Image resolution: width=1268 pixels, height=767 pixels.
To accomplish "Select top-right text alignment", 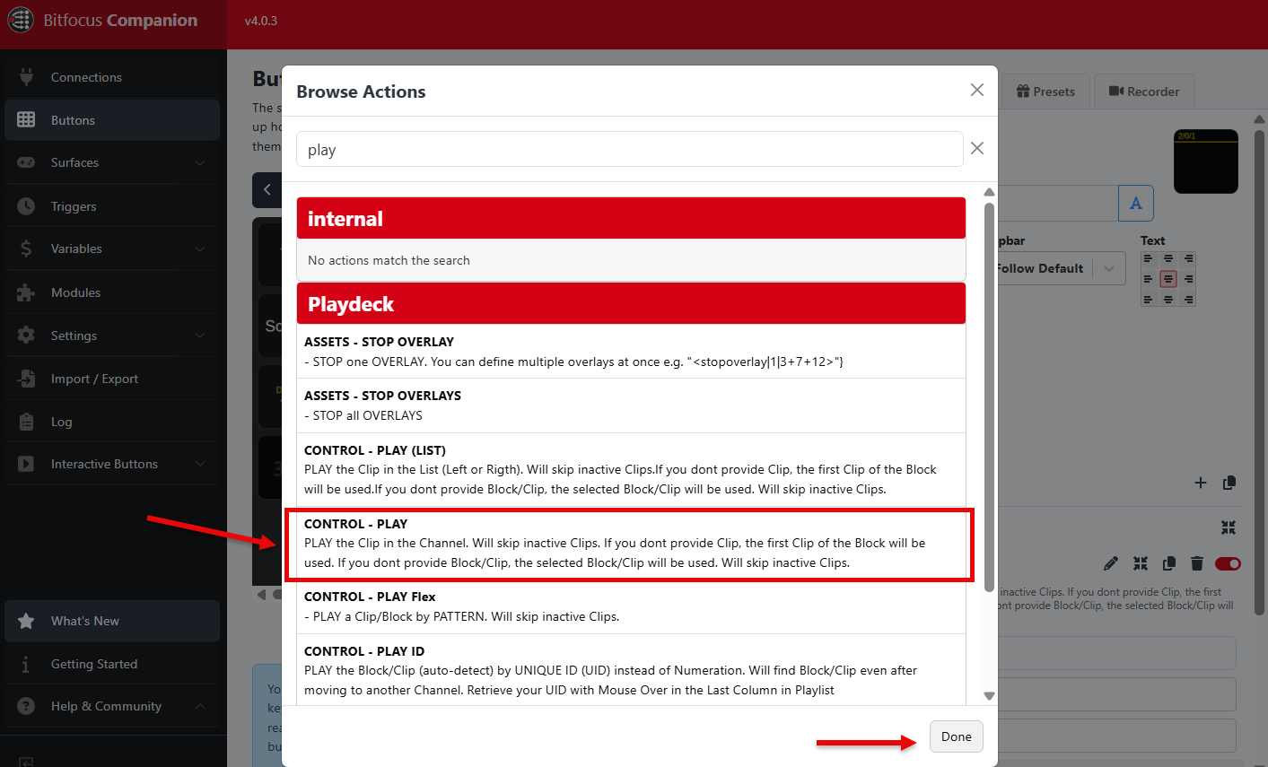I will pos(1188,259).
